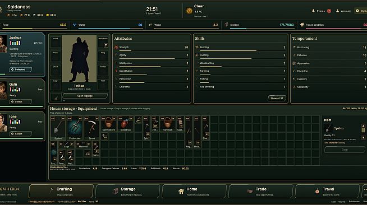Open the Events notifications
The width and height of the screenshot is (367, 205).
point(321,11)
